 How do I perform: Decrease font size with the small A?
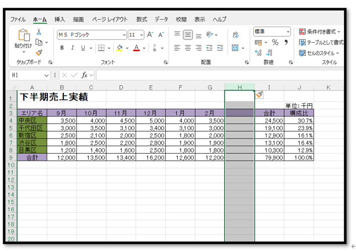161,35
